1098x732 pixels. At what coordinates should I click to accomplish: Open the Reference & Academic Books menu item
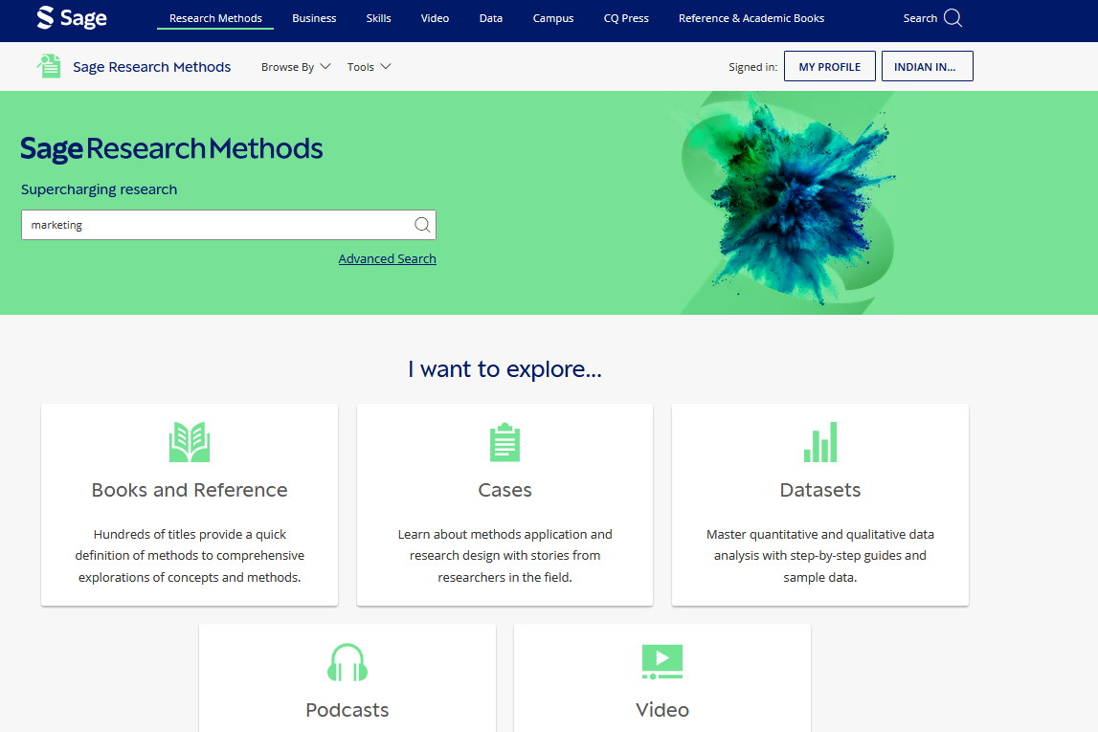(x=751, y=18)
